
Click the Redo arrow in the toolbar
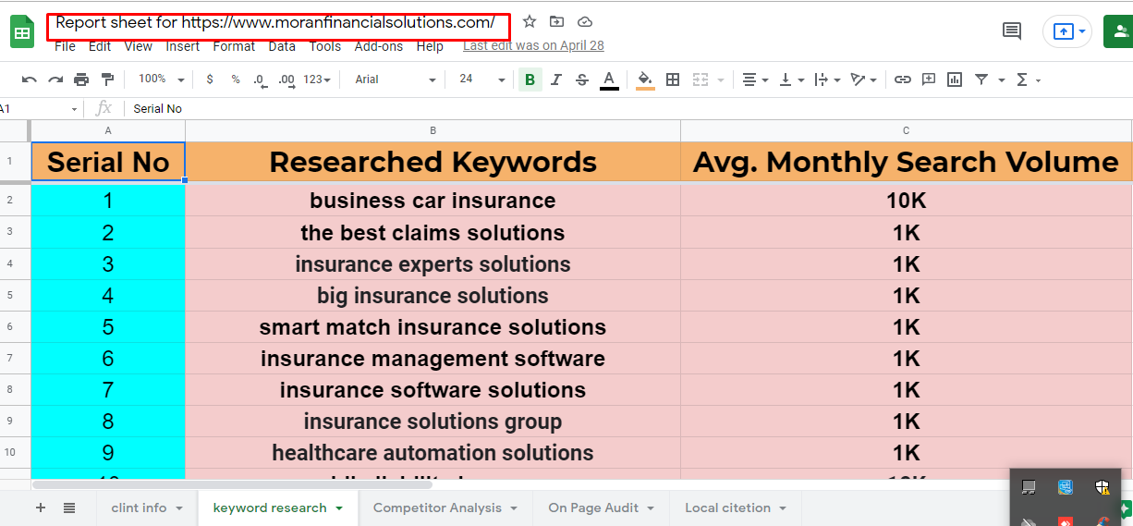(x=55, y=80)
